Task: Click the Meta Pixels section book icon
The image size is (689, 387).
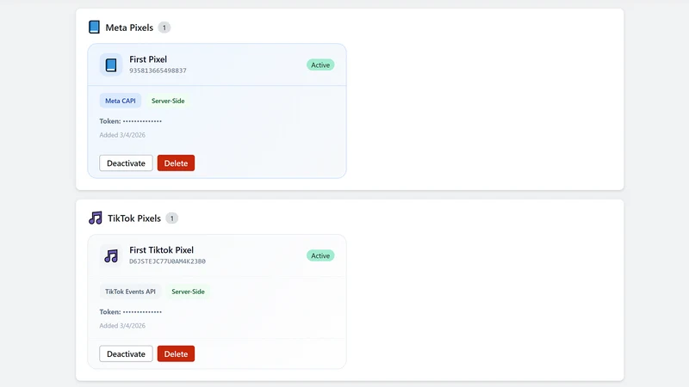Action: (x=94, y=28)
